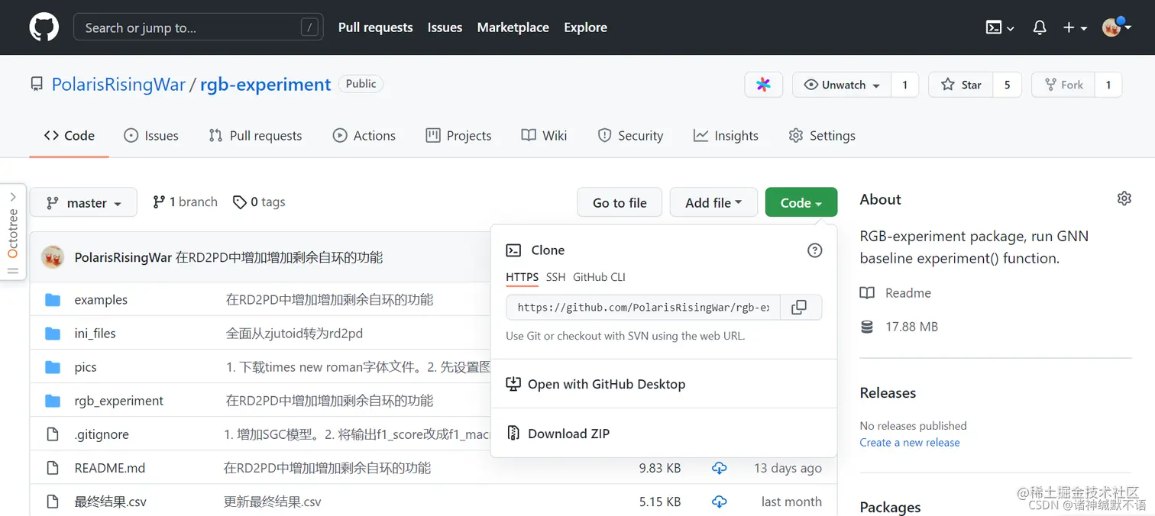Open the Readme link in About
1155x516 pixels.
click(x=895, y=293)
